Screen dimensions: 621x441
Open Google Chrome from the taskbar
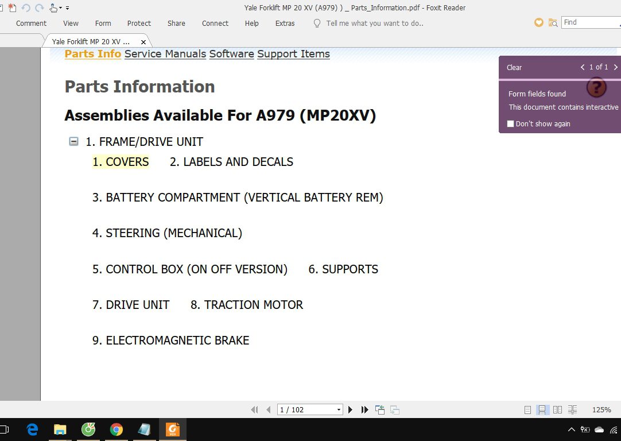[x=117, y=430]
